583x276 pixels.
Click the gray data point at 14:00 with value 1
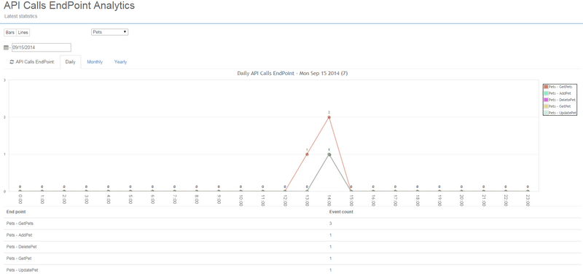[329, 154]
